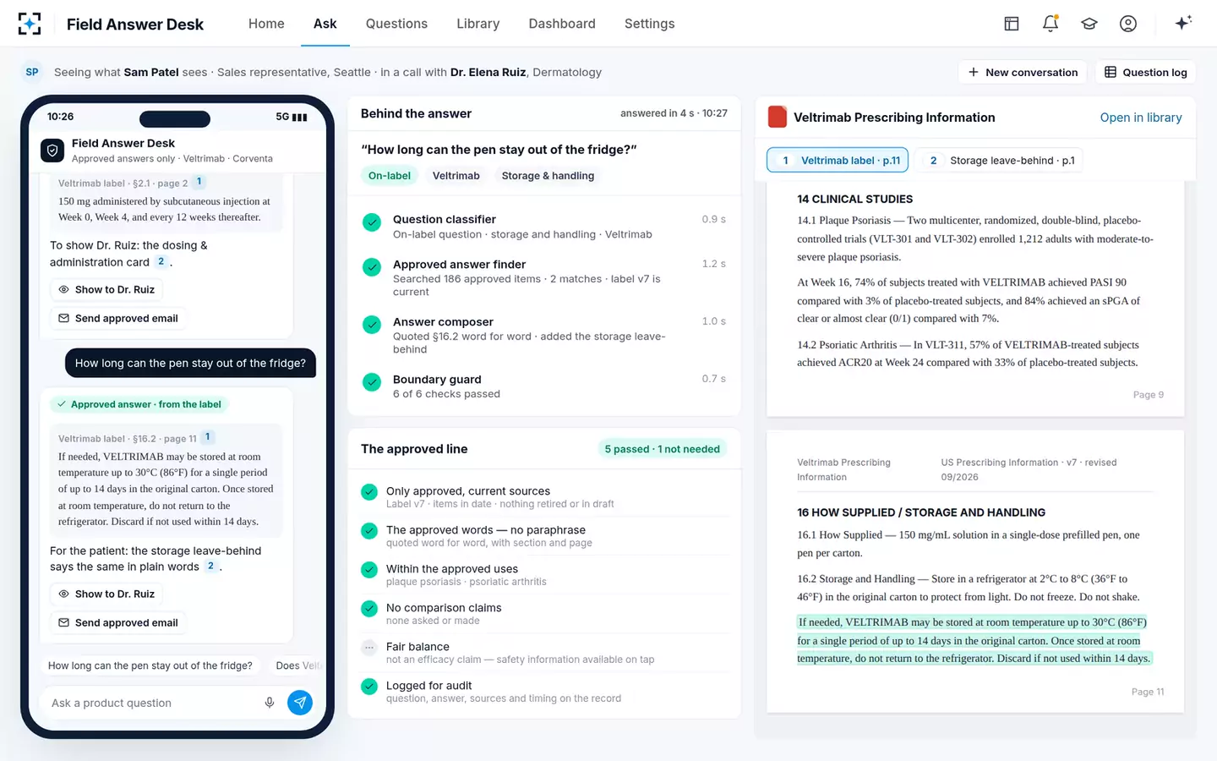Open the notifications bell
Screen dimensions: 1217x761
[x=1051, y=24]
